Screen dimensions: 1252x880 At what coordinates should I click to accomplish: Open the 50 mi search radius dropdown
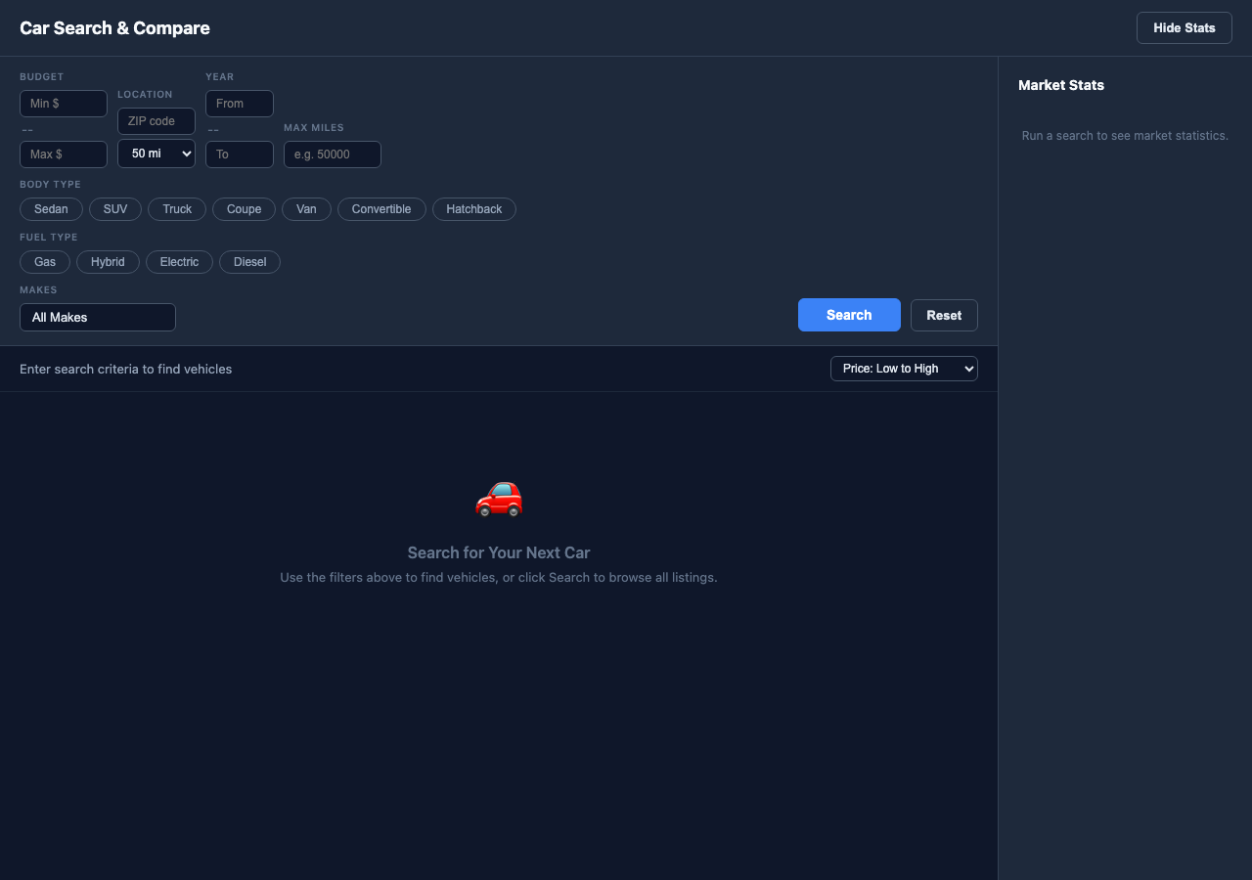click(x=156, y=153)
